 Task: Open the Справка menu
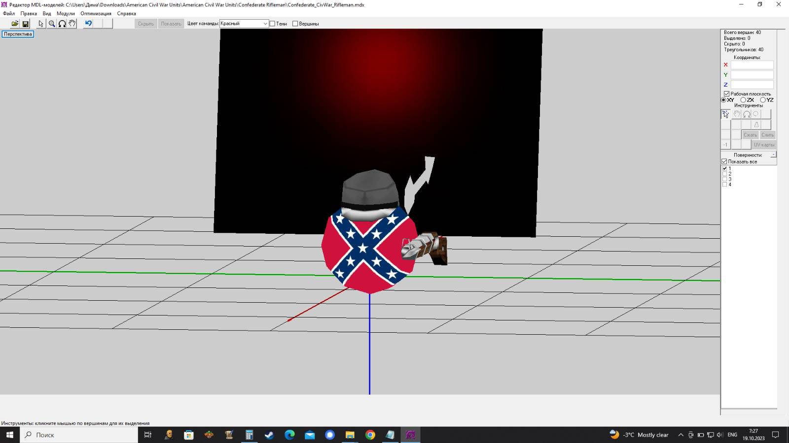(x=126, y=14)
